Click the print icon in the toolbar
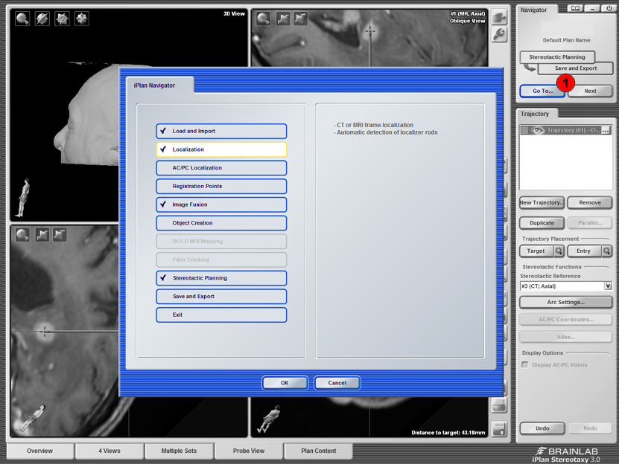 [x=500, y=406]
